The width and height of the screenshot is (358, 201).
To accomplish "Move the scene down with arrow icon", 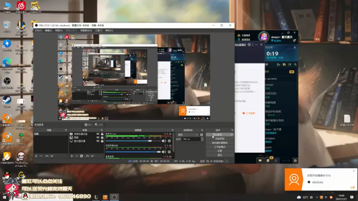I will point(52,156).
